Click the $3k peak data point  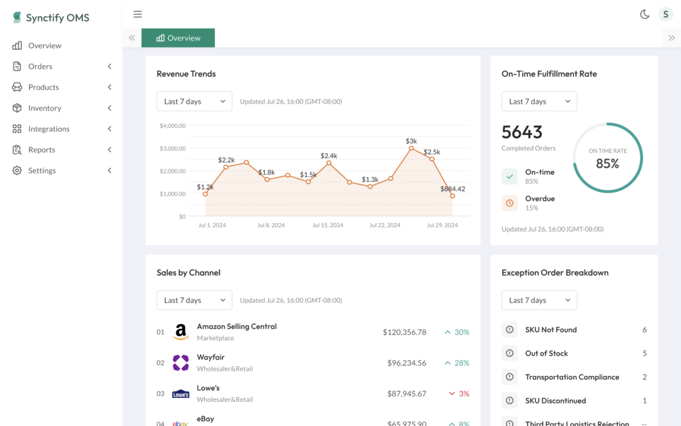coord(411,148)
